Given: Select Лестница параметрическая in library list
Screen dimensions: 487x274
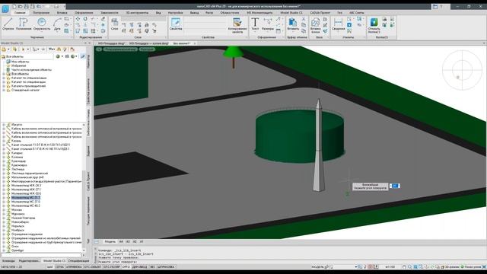Looking at the screenshot, I should pos(30,174).
